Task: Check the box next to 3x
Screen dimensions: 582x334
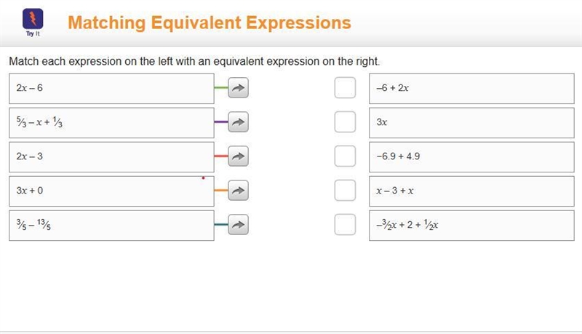Action: [x=345, y=122]
